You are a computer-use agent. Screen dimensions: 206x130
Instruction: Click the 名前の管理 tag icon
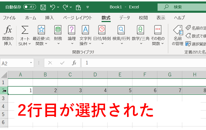click(x=178, y=30)
